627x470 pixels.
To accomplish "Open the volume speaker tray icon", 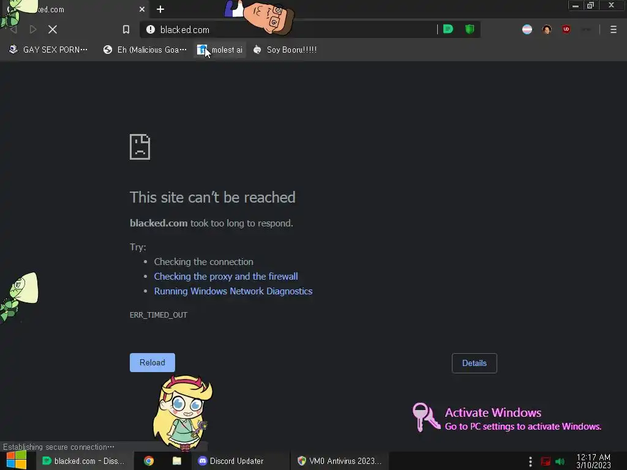I will tap(560, 461).
